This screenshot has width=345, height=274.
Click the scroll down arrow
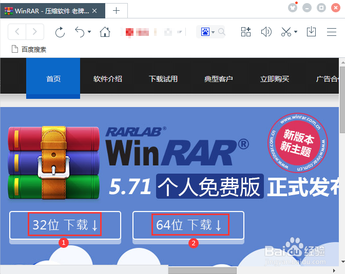342,262
